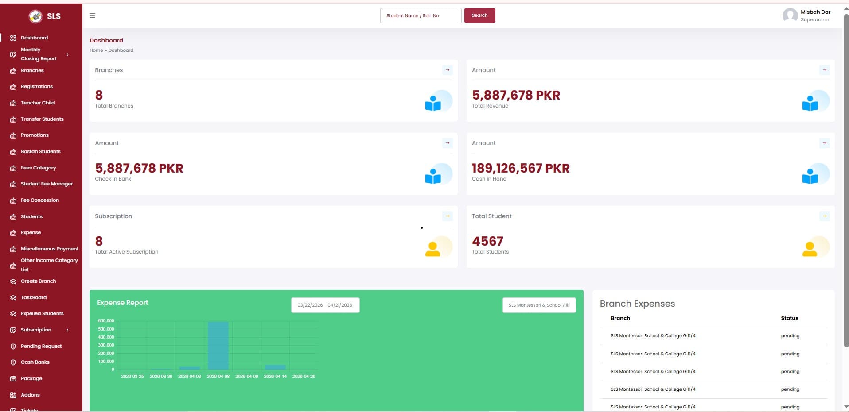The width and height of the screenshot is (849, 412).
Task: Click the hamburger menu icon to collapse sidebar
Action: click(92, 15)
